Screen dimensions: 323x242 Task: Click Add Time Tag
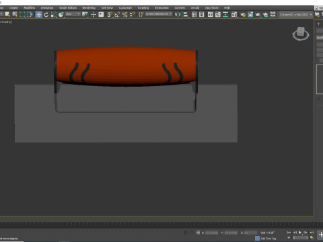click(x=268, y=239)
